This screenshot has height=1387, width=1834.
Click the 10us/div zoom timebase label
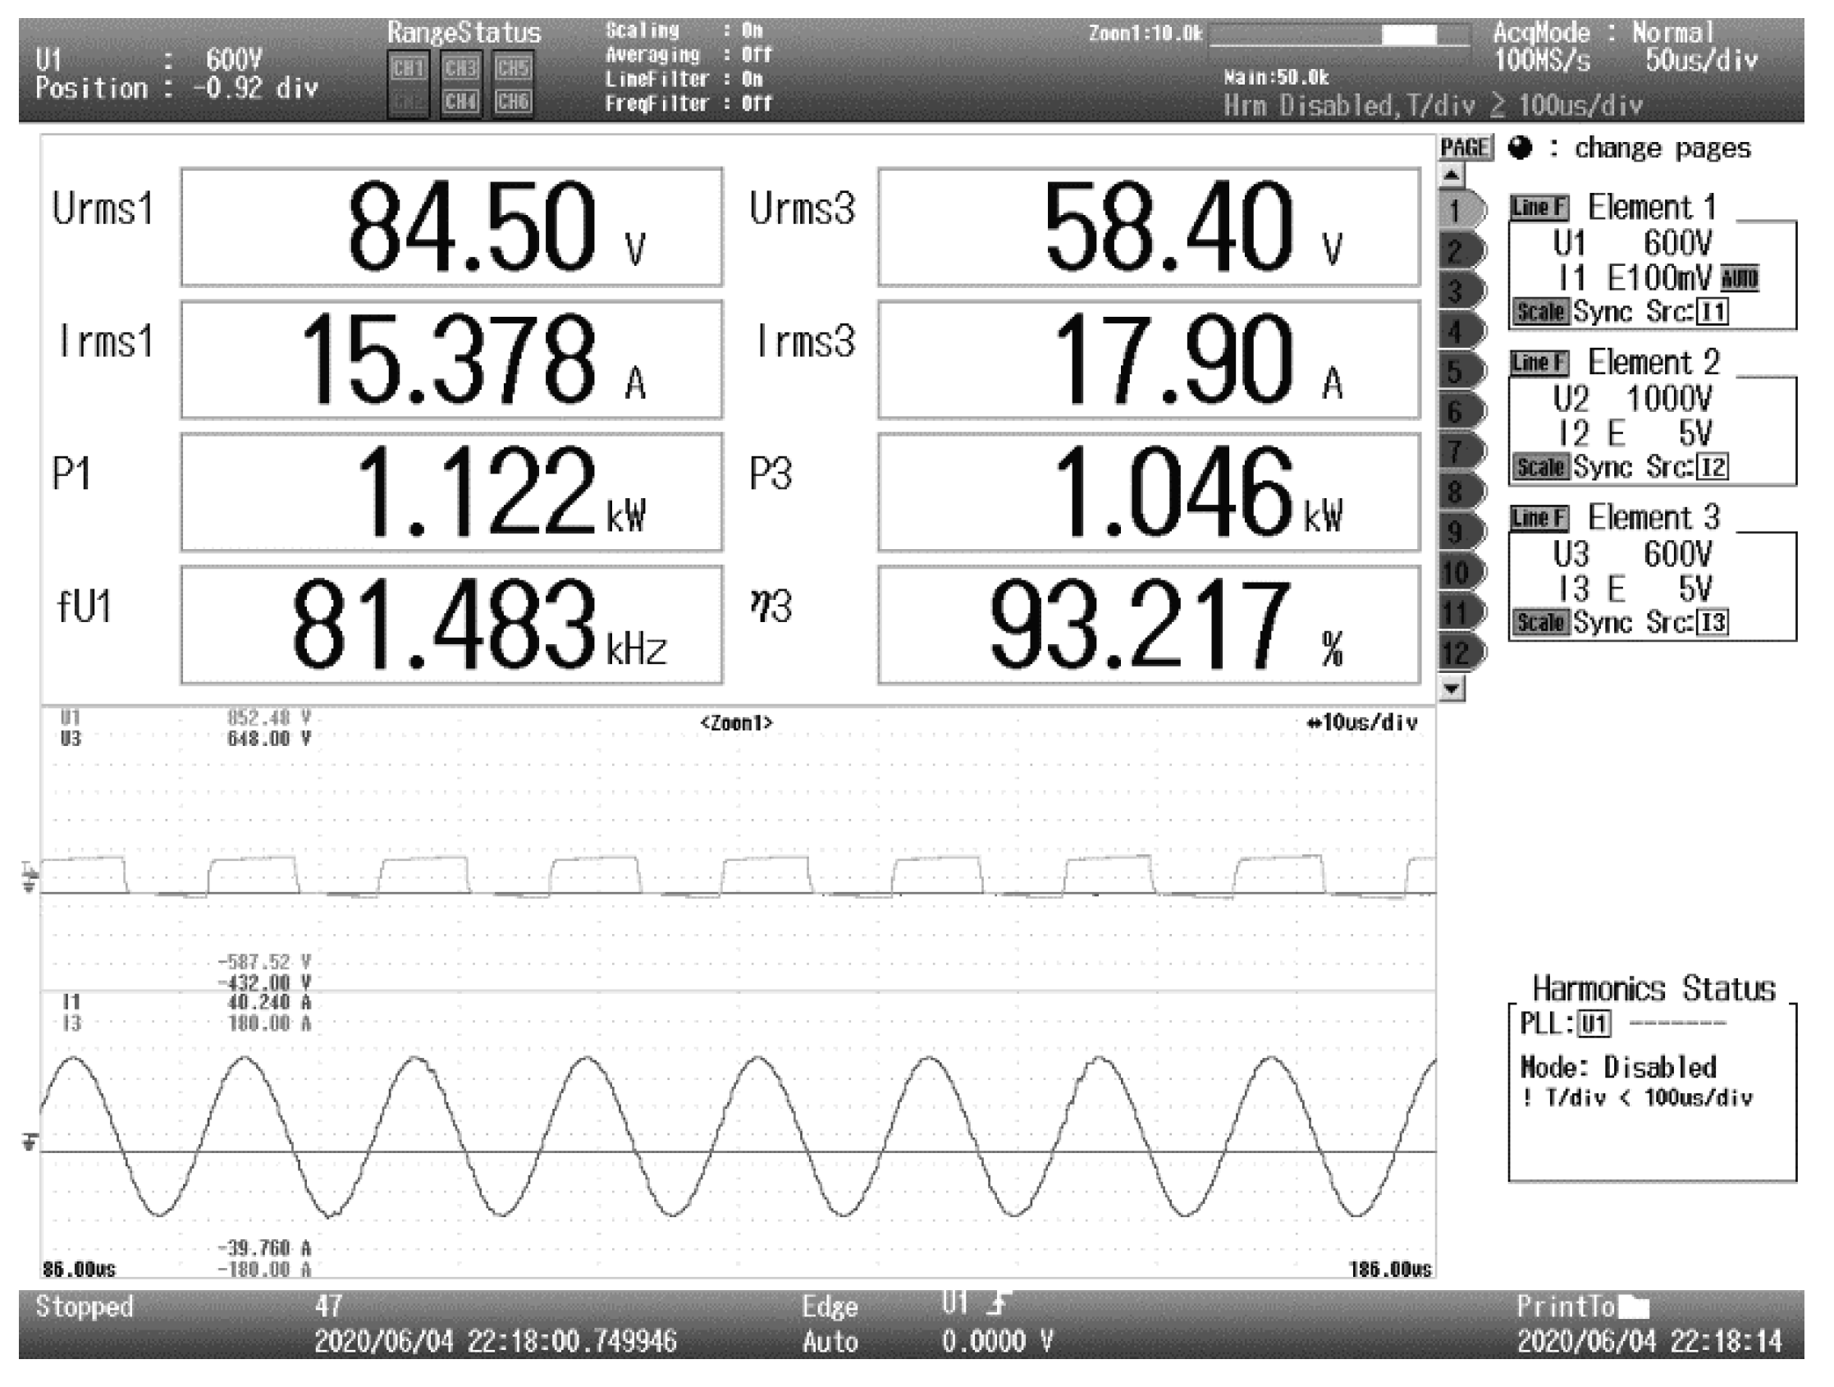pyautogui.click(x=1362, y=723)
